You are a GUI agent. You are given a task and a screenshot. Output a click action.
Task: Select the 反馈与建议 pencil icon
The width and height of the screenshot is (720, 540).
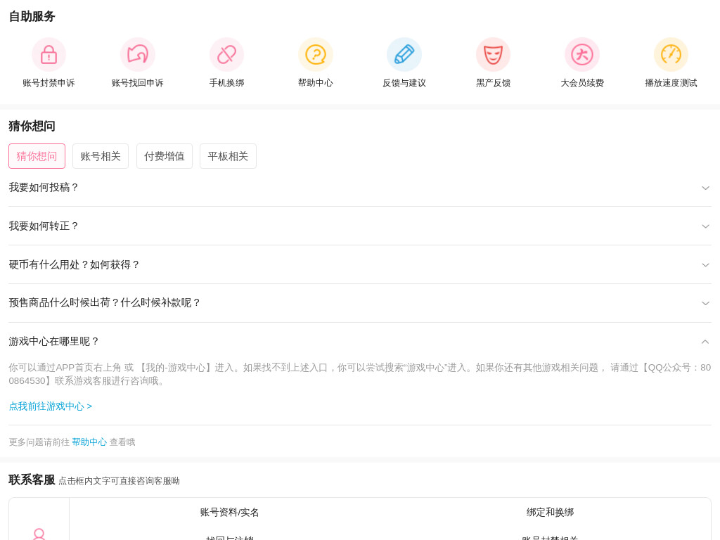[404, 55]
